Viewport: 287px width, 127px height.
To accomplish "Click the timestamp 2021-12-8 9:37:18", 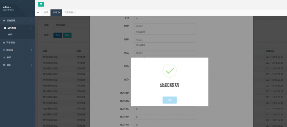I will pos(274,103).
